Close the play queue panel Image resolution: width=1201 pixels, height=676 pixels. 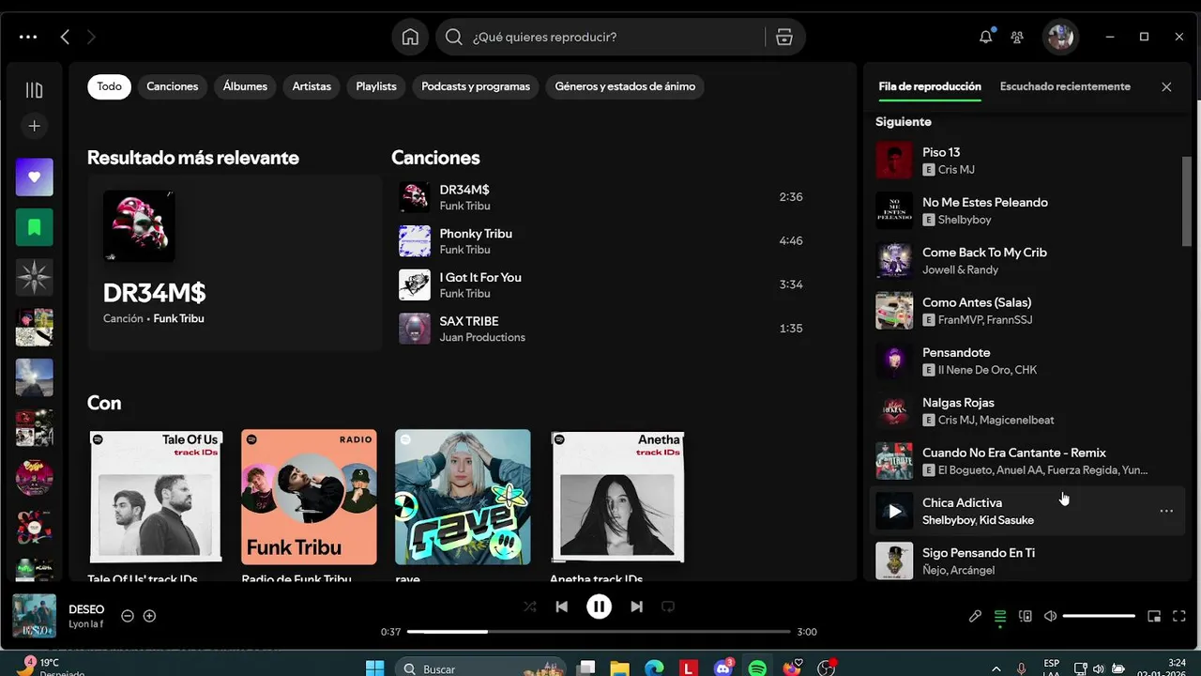[x=1166, y=86]
